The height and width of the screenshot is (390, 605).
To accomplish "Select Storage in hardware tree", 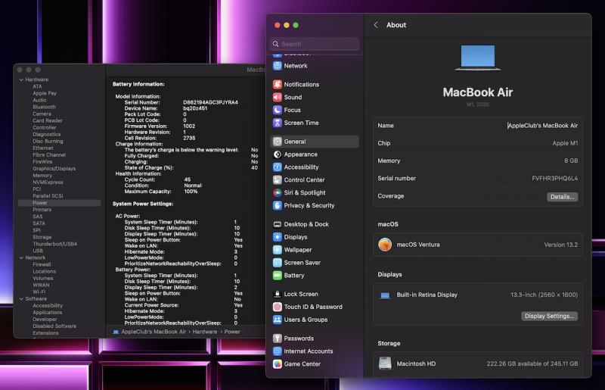I will (x=42, y=237).
